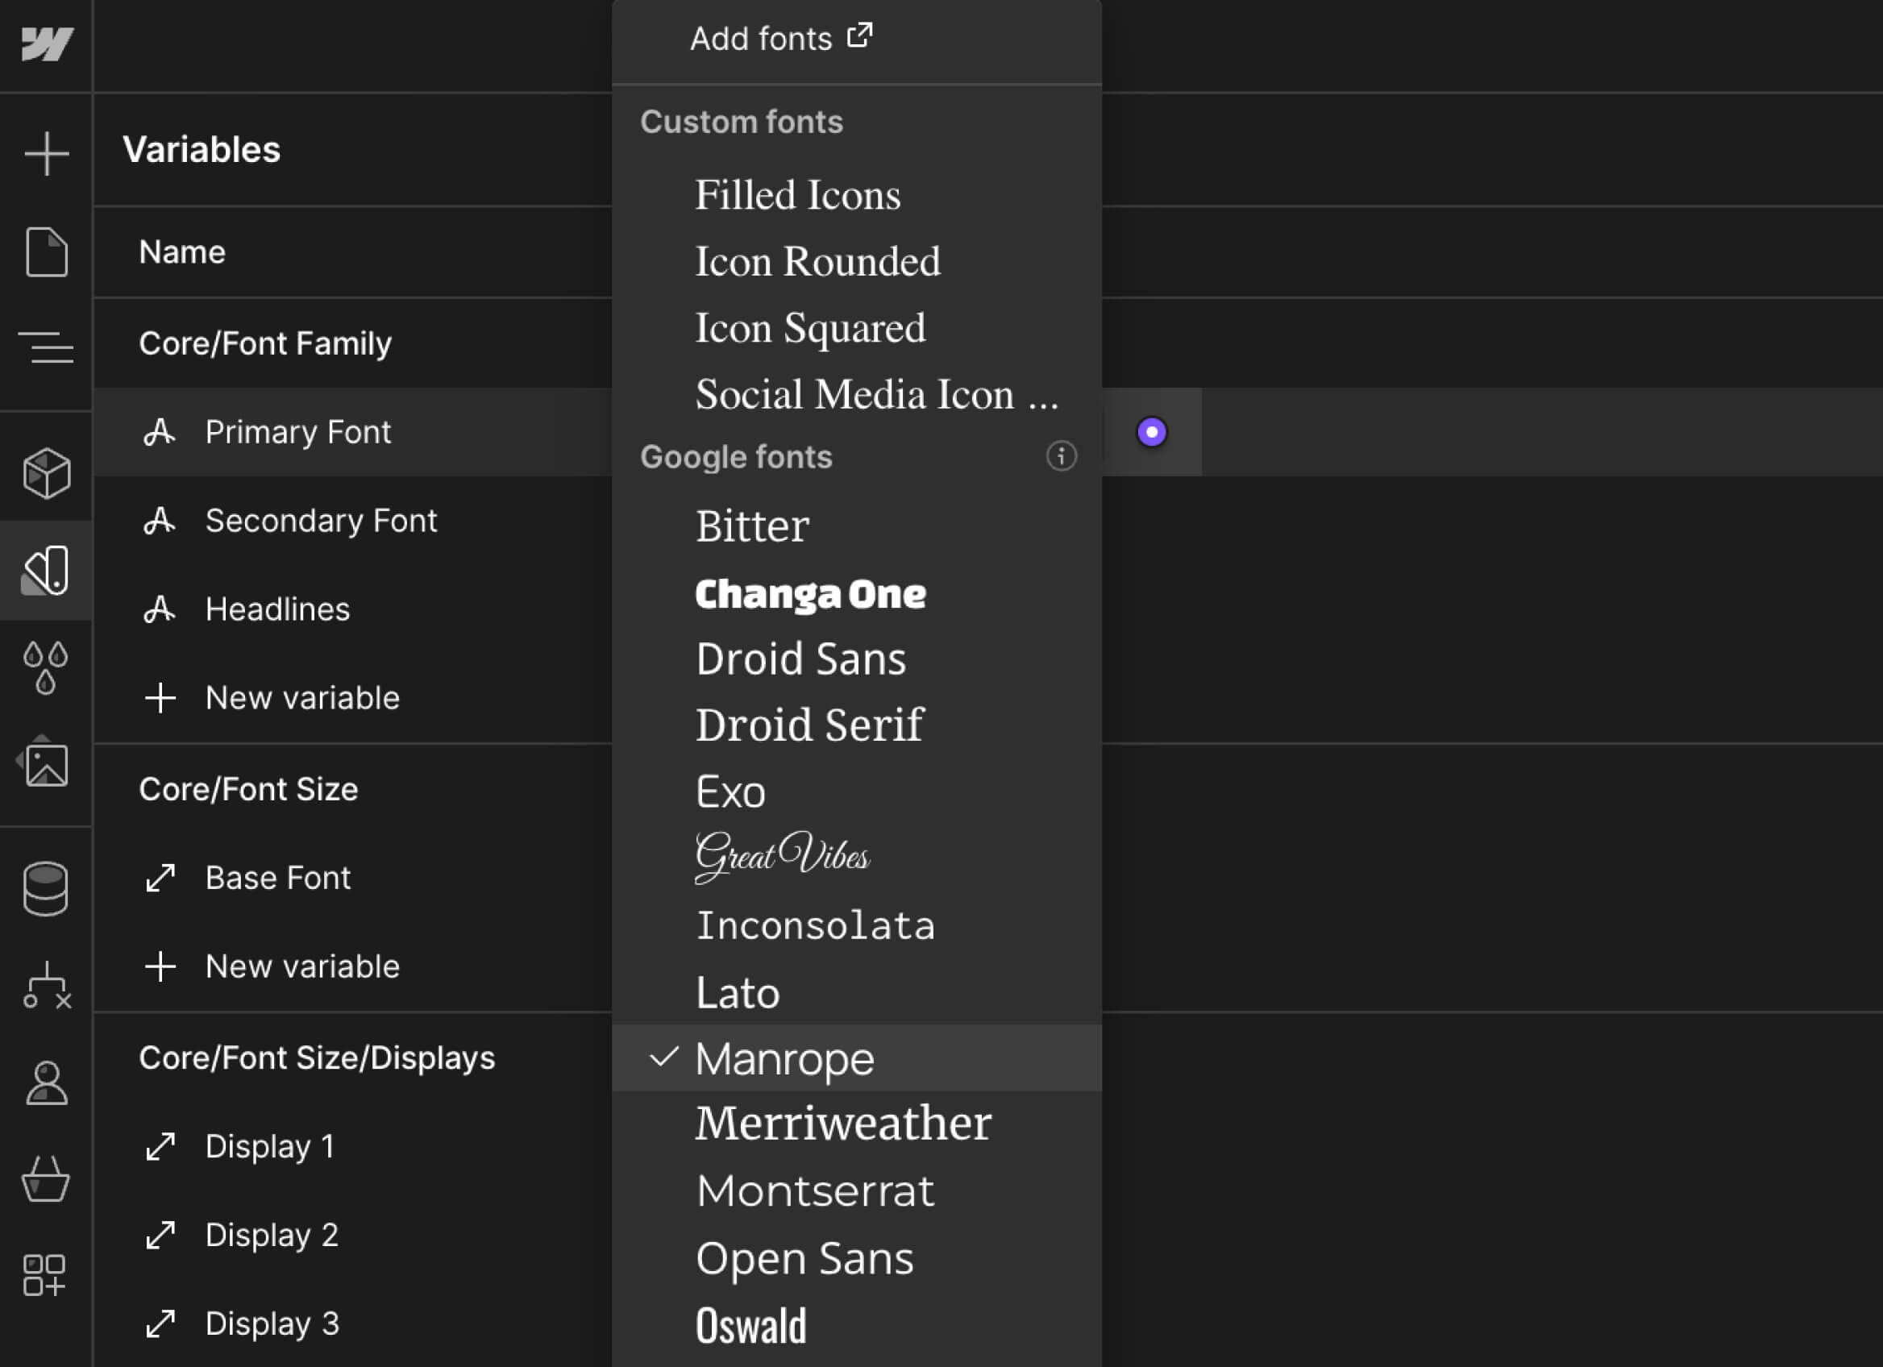Open the Apps grid icon

(46, 1275)
